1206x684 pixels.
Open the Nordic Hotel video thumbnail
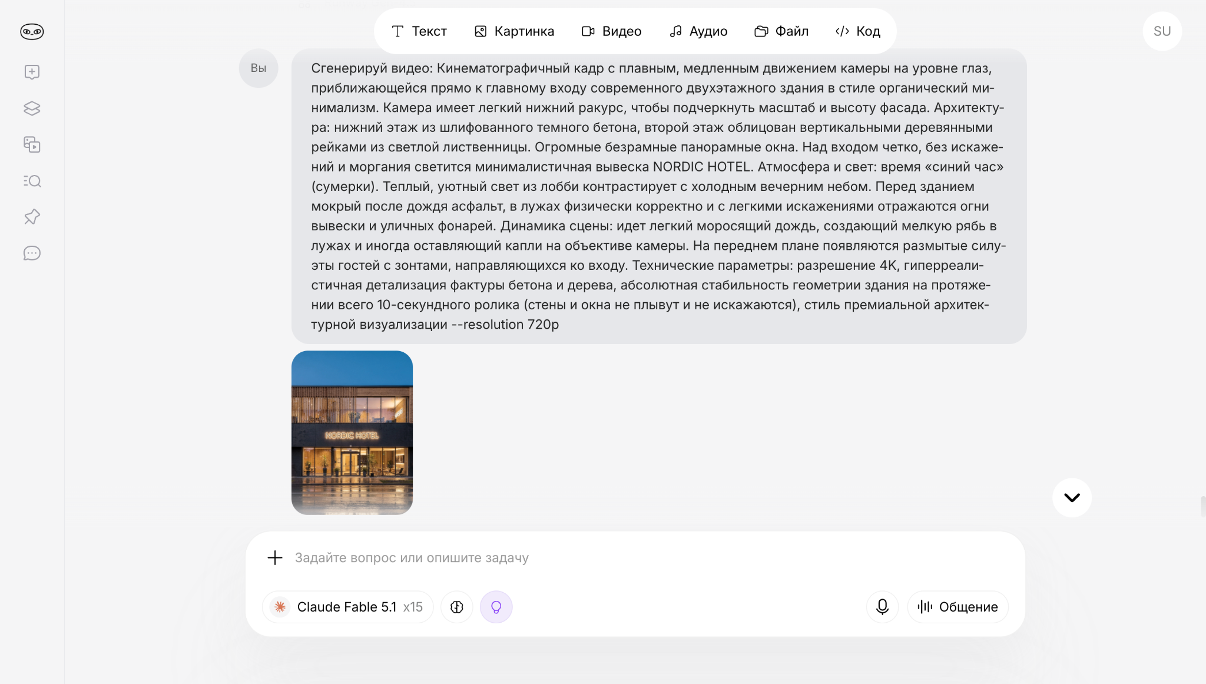point(352,432)
